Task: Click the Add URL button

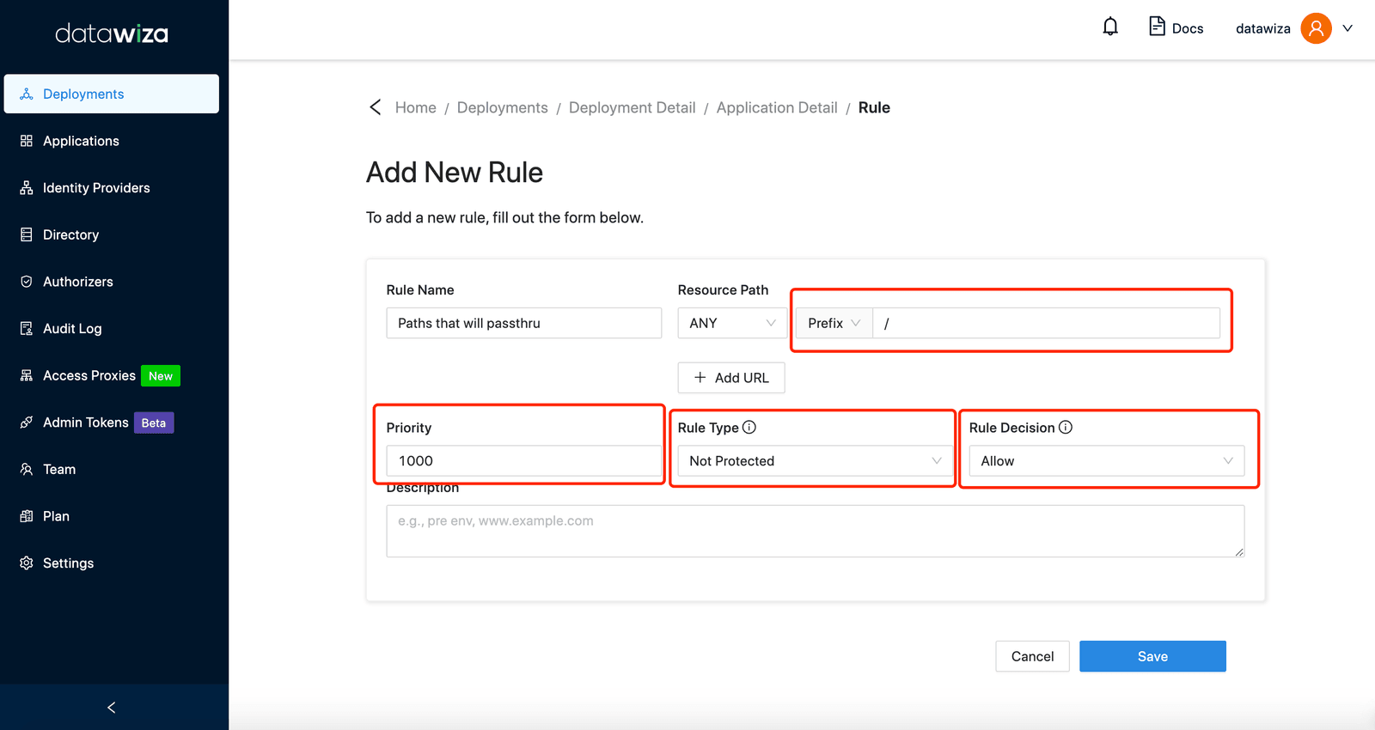Action: (x=731, y=378)
